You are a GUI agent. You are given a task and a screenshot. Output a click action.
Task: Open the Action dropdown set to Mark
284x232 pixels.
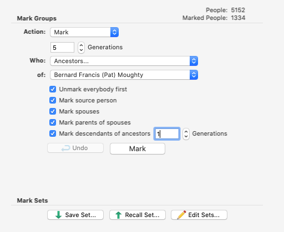tap(84, 32)
